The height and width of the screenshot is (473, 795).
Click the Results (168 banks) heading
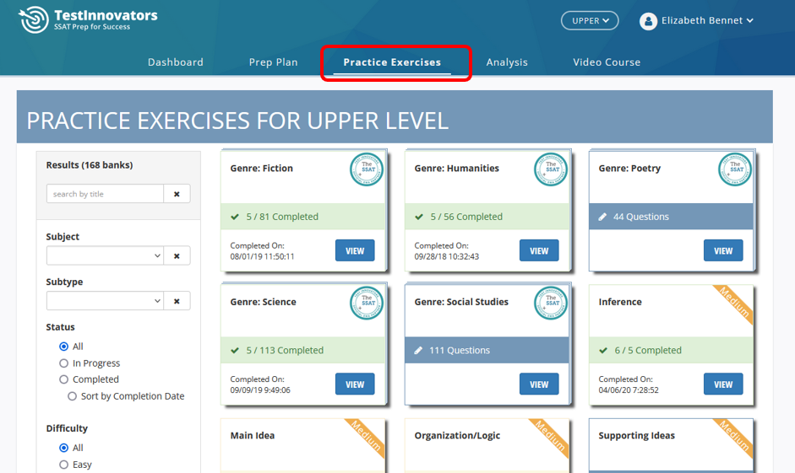click(x=90, y=165)
